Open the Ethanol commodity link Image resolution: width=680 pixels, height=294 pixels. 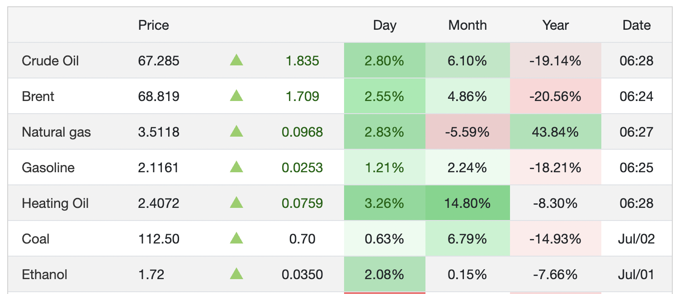pos(44,275)
